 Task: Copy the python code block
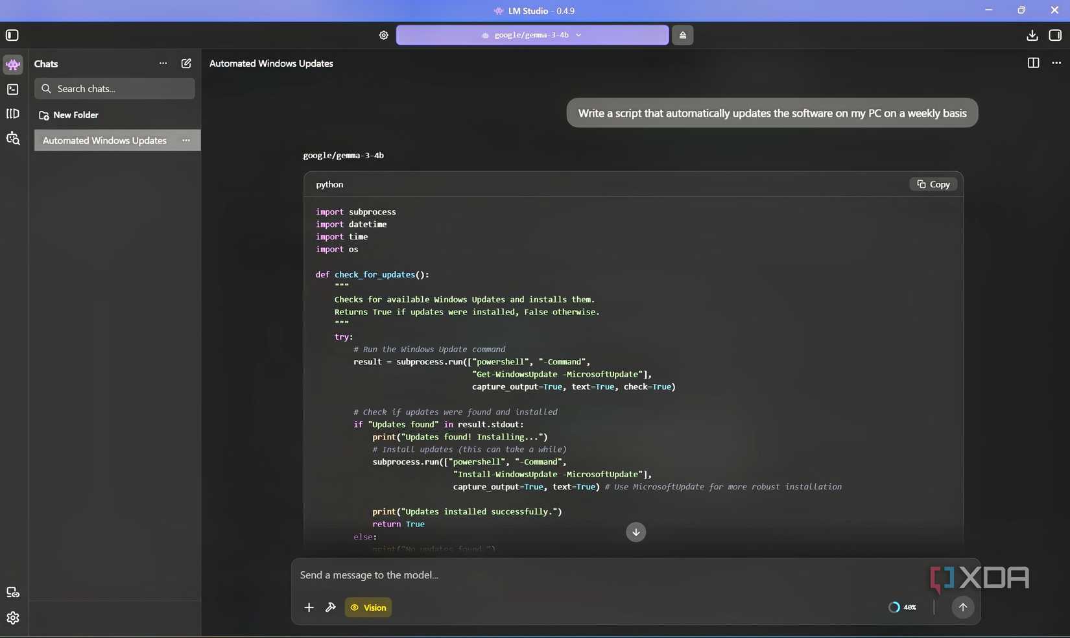933,184
